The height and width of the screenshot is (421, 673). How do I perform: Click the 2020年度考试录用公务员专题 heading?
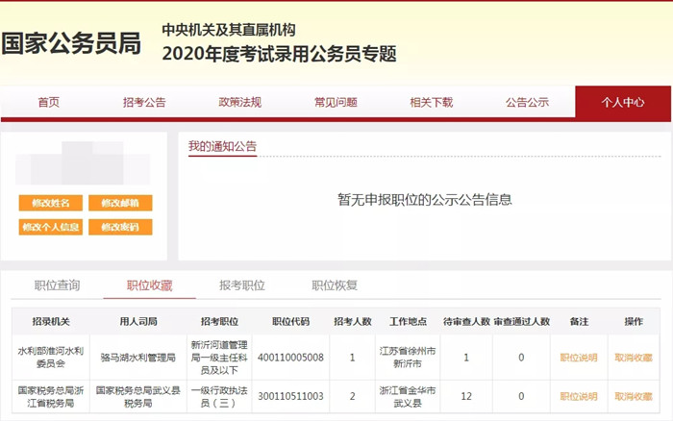tap(279, 54)
